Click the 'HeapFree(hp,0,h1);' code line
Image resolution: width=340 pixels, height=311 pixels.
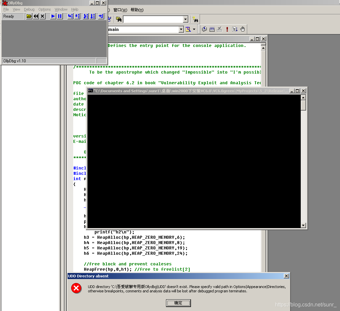[108, 269]
